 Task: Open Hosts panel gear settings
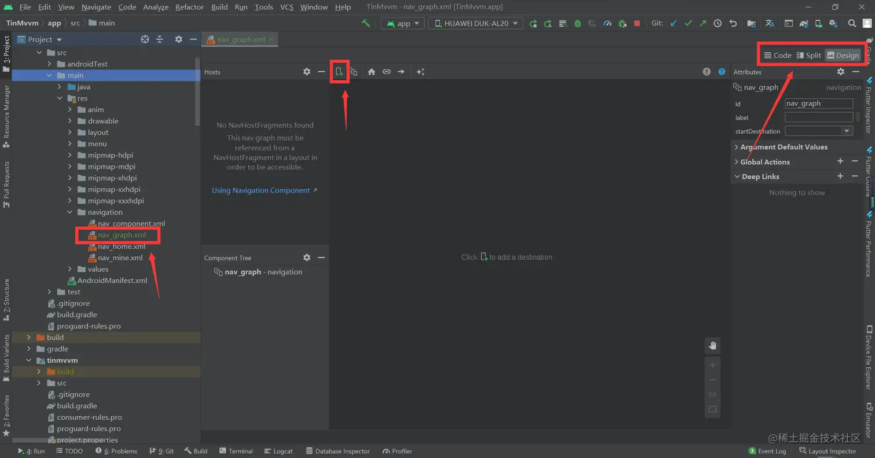point(307,72)
